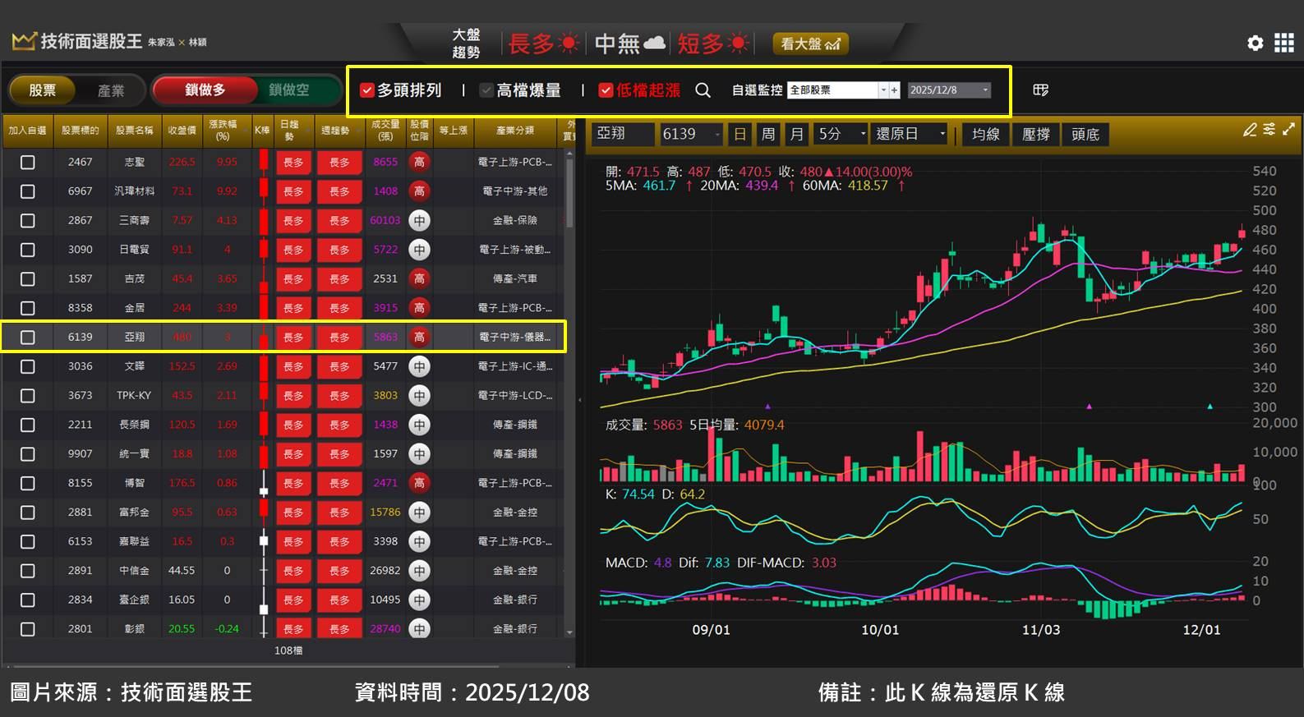Screen dimensions: 1304x717
Task: Click the 頭底 button
Action: tap(1085, 134)
